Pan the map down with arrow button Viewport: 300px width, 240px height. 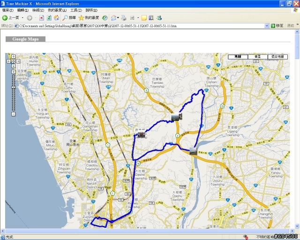coord(14,66)
